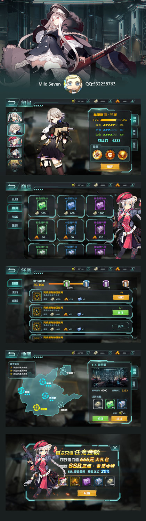146x521 pixels.
Task: Click the orange 确定 confirm button
Action: click(110, 167)
